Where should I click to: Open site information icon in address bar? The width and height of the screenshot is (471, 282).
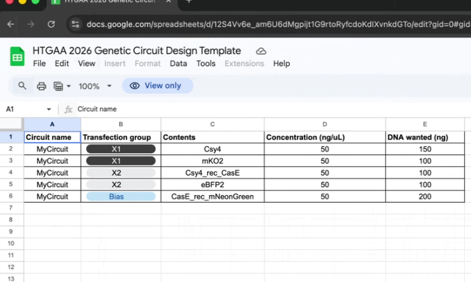coord(75,25)
